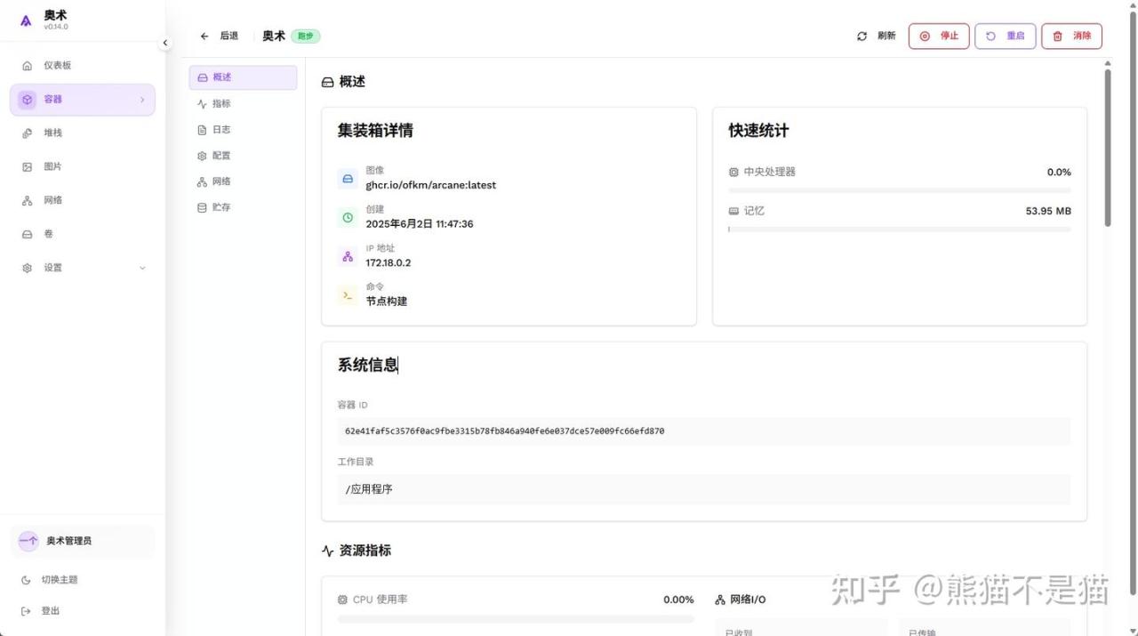Expand the 设置 dropdown chevron
The height and width of the screenshot is (636, 1138).
coord(142,268)
